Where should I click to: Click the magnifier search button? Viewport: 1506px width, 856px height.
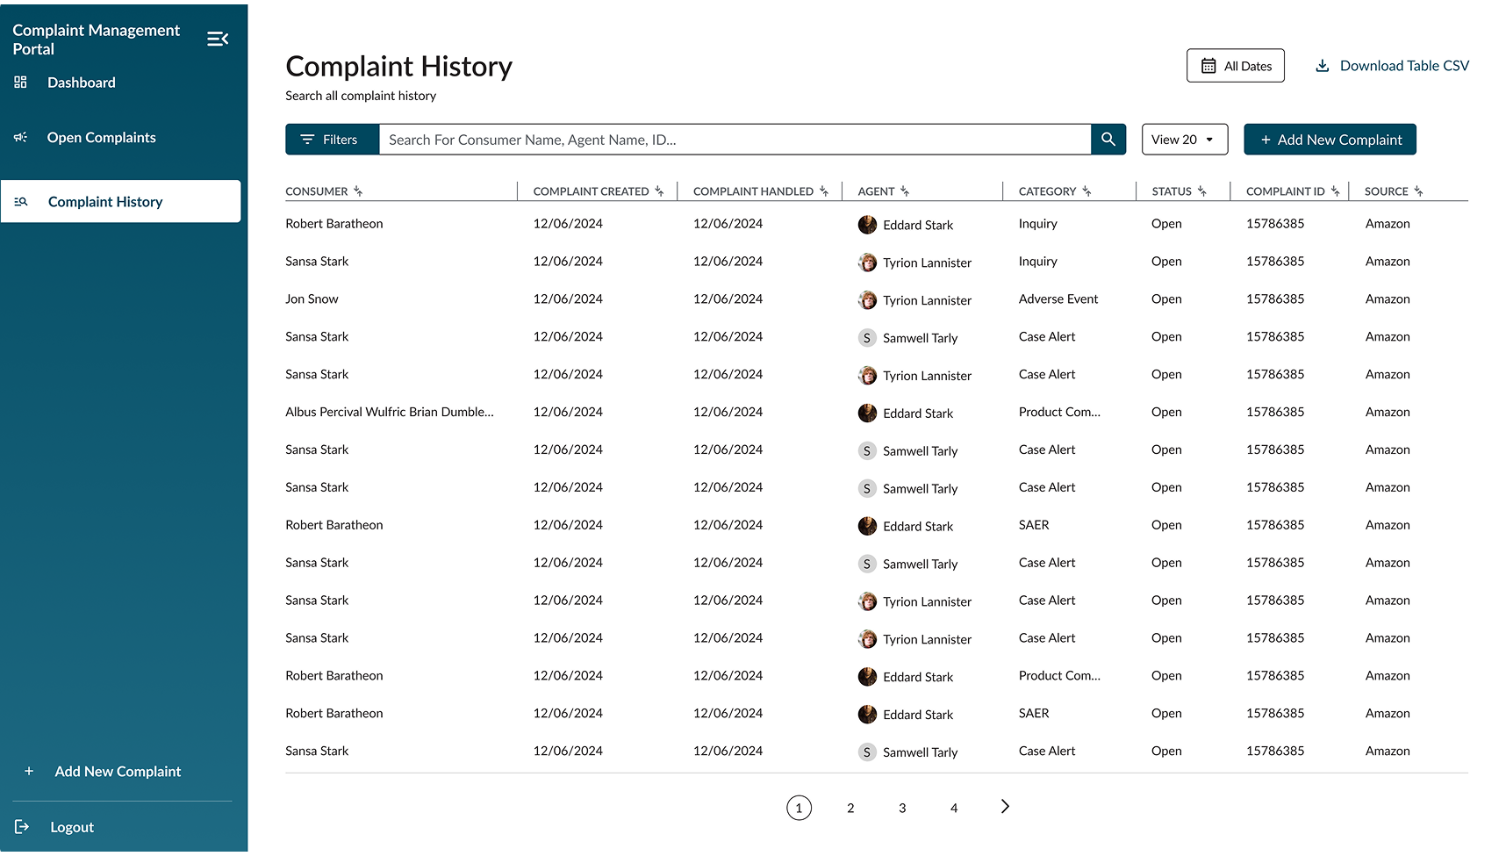1108,140
